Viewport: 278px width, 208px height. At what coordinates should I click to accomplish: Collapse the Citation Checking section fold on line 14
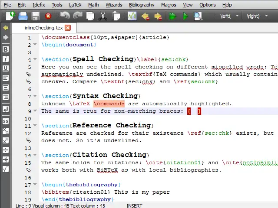point(35,155)
